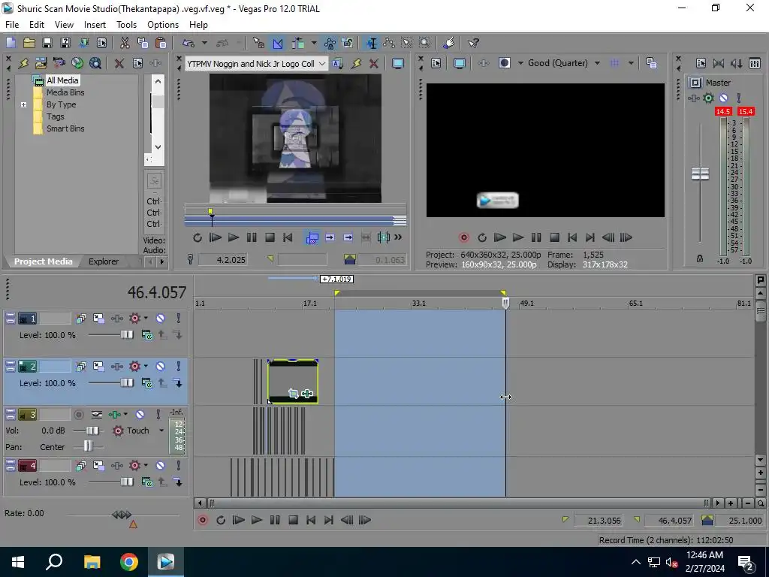Screen dimensions: 769x577
Task: Solo track 2 with the exclamation icon
Action: click(179, 367)
